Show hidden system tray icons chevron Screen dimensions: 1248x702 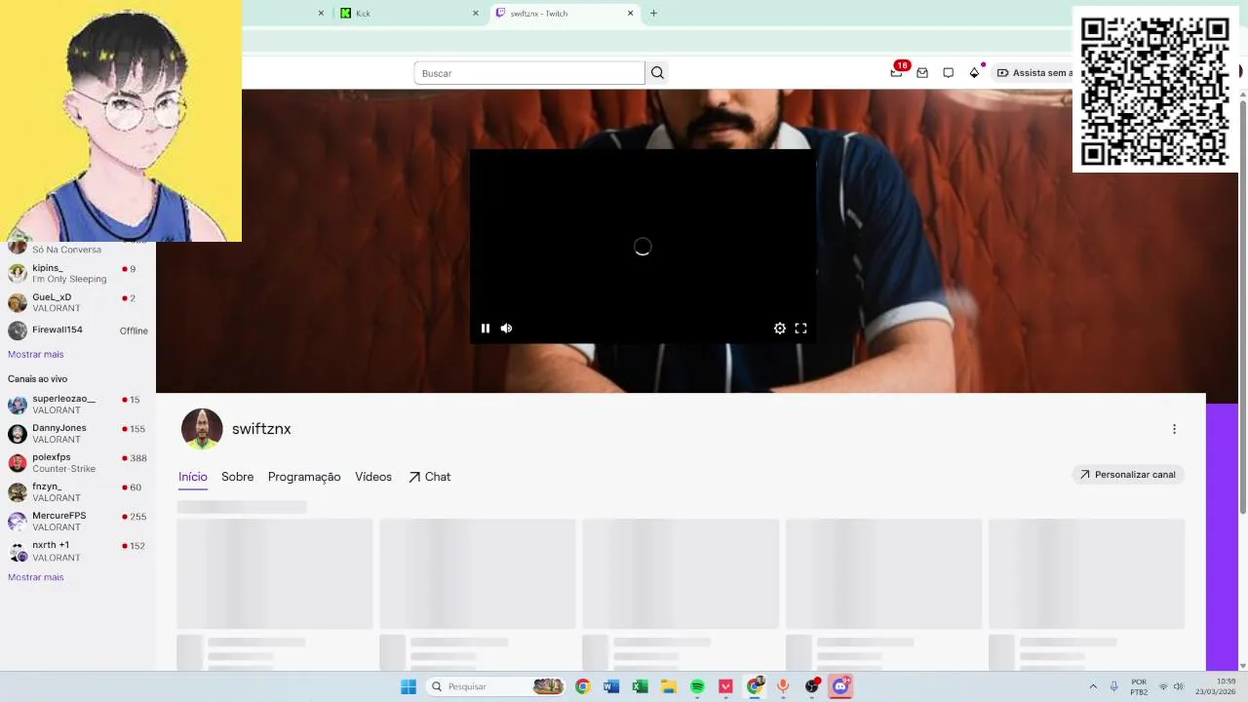point(1092,686)
